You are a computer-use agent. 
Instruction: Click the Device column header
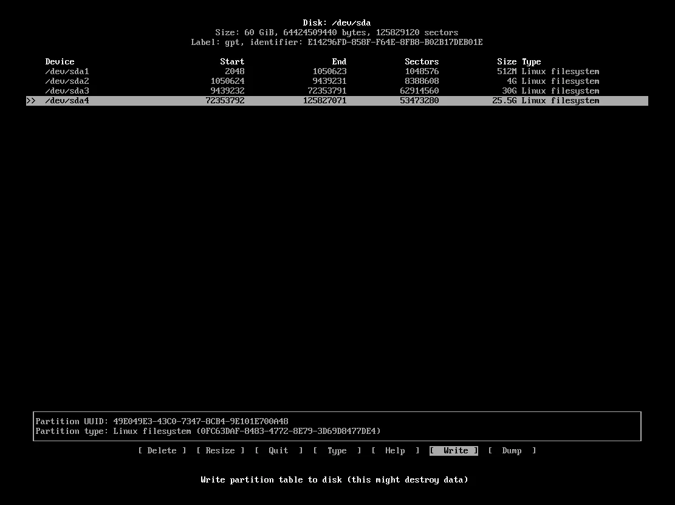[x=60, y=61]
